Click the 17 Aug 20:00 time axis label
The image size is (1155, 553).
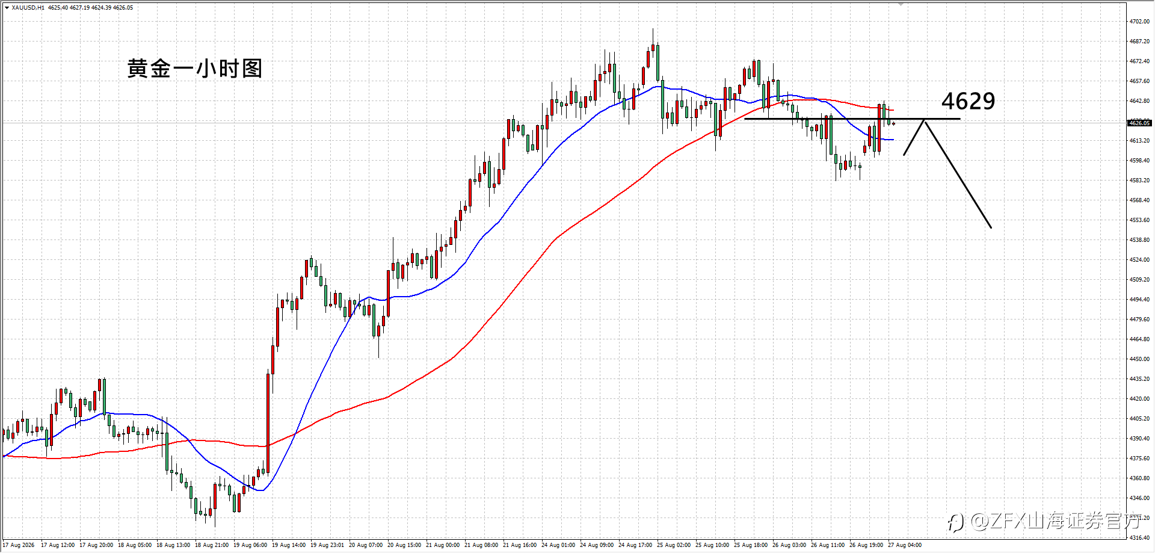tap(96, 545)
